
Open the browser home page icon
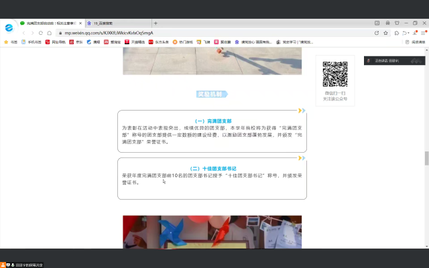[x=49, y=33]
